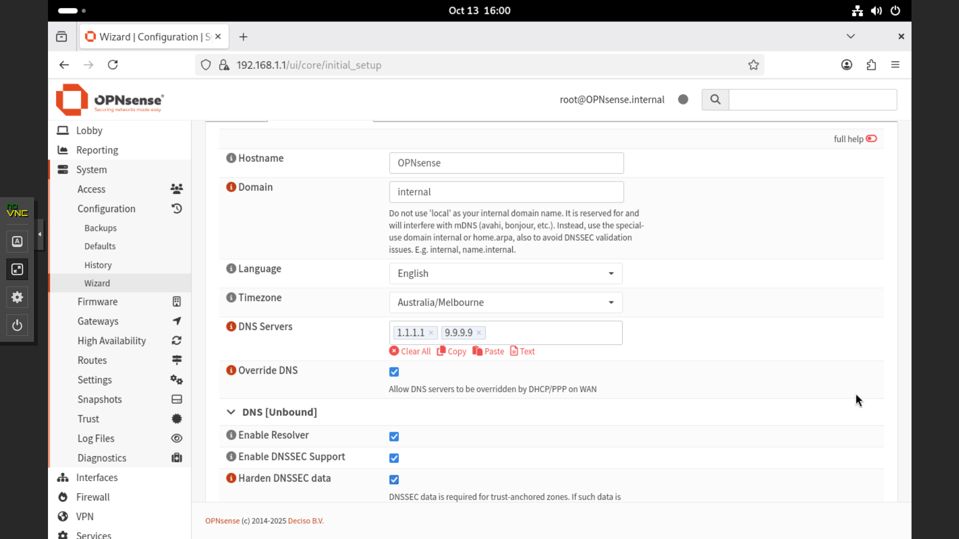Open the browser extensions icon
The width and height of the screenshot is (959, 539).
pyautogui.click(x=871, y=65)
